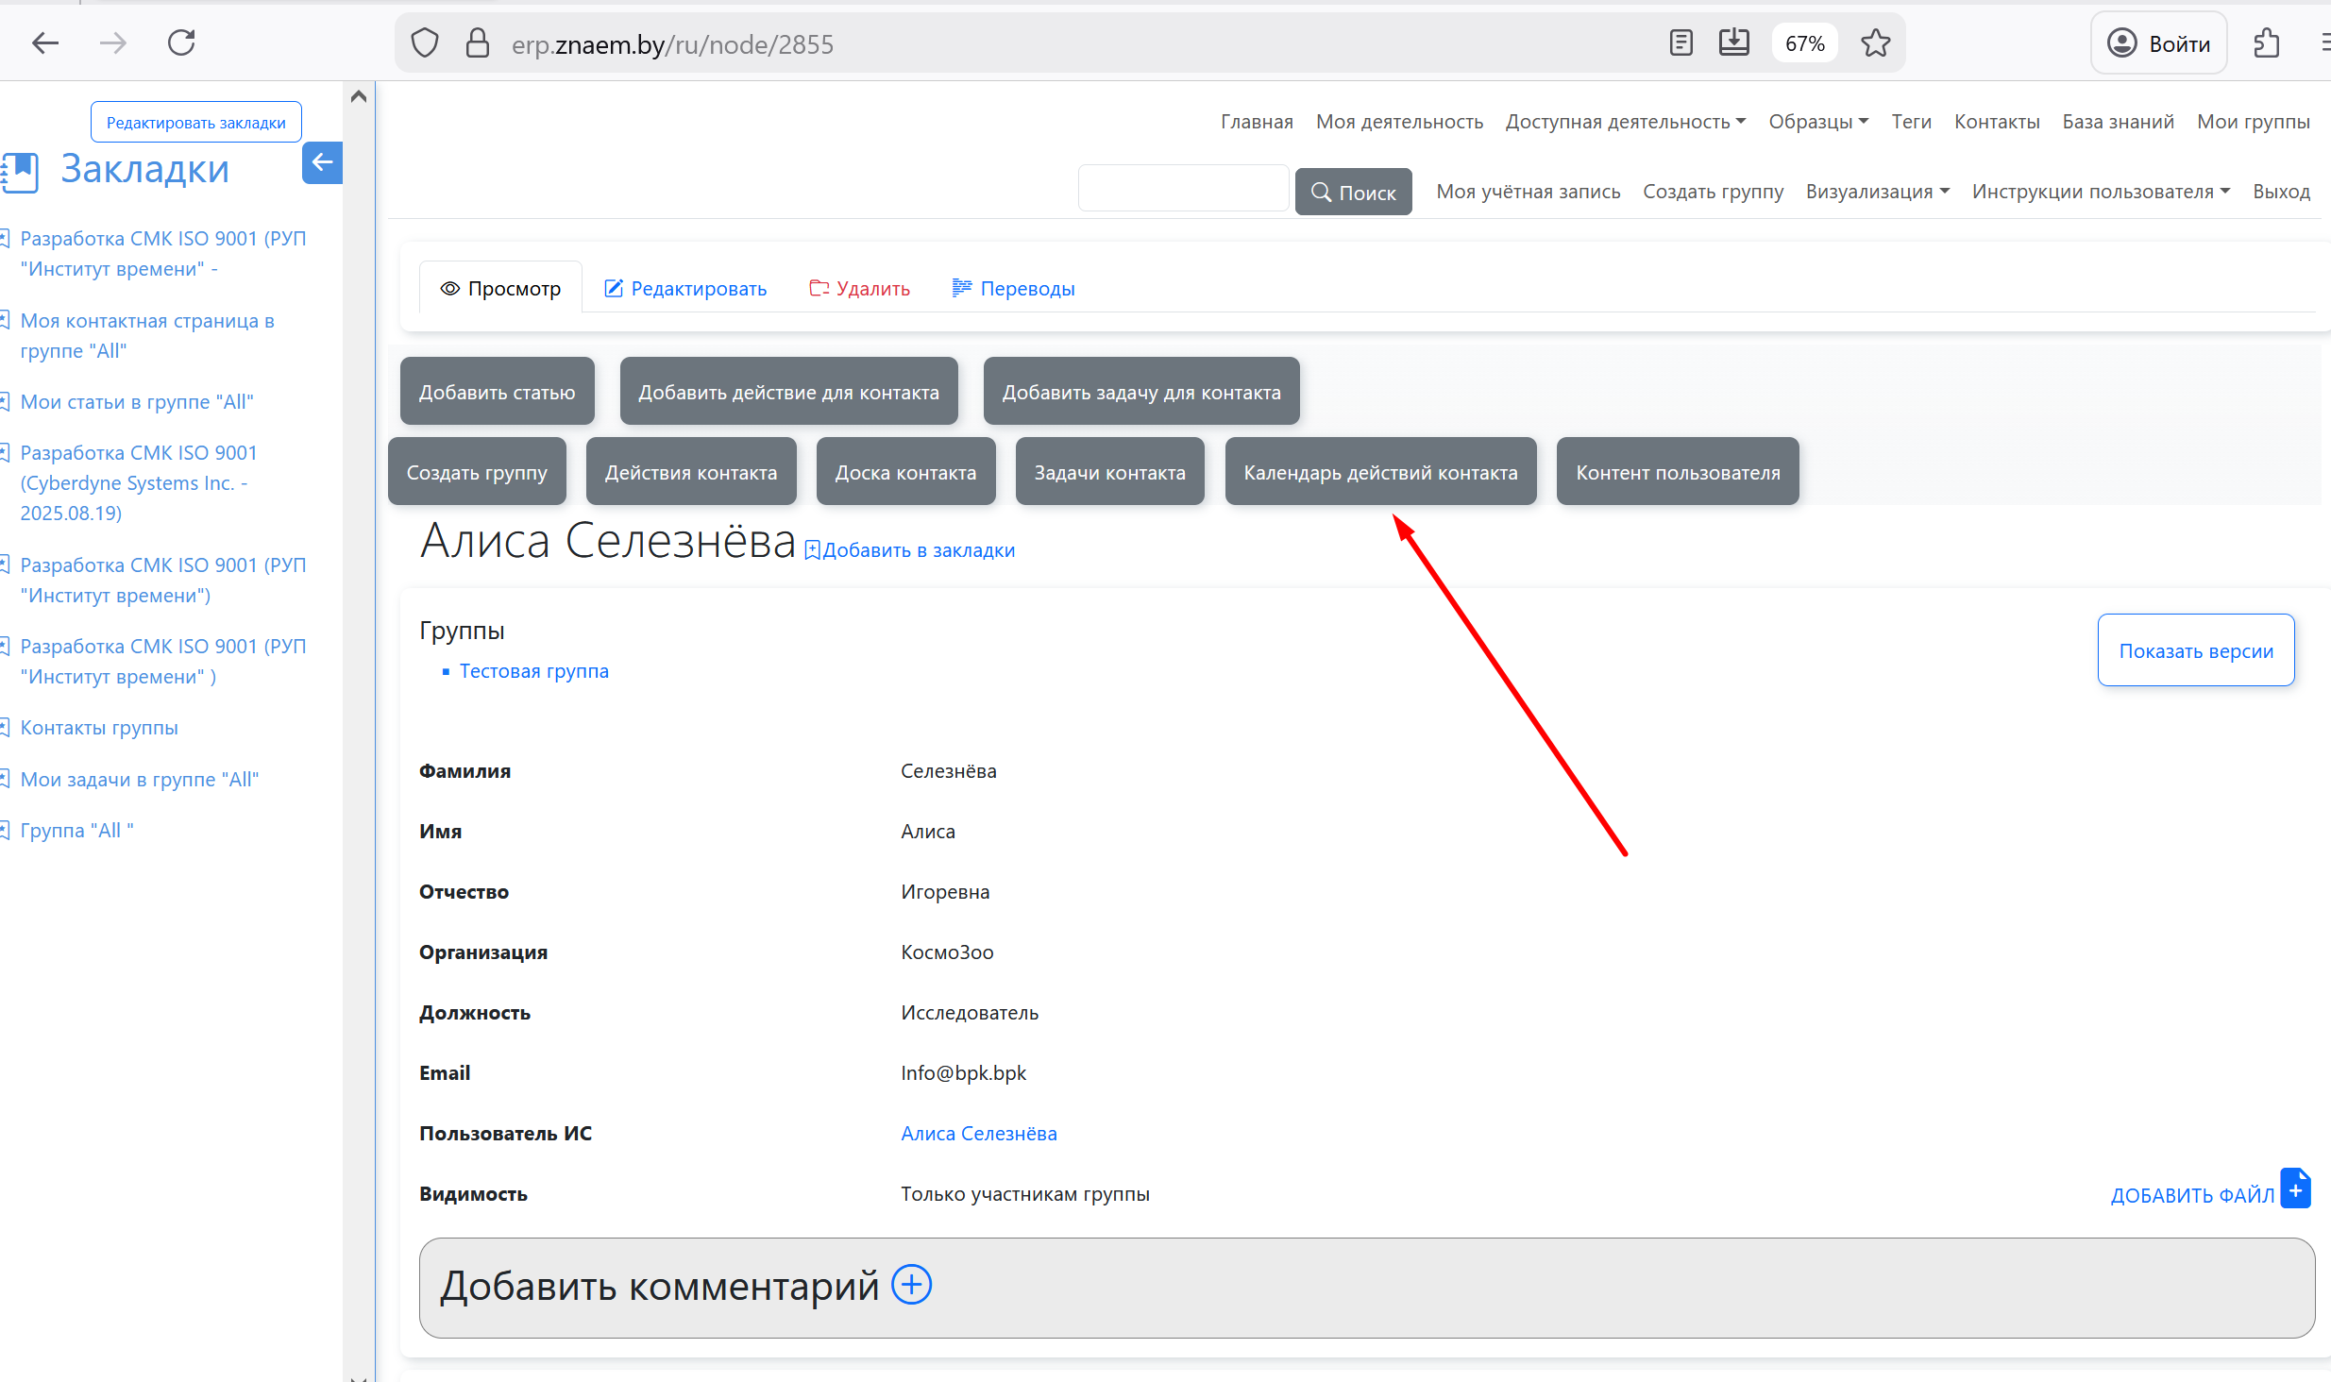This screenshot has height=1382, width=2331.
Task: Click the blue bookmarks sidebar collapse arrow
Action: pos(322,162)
